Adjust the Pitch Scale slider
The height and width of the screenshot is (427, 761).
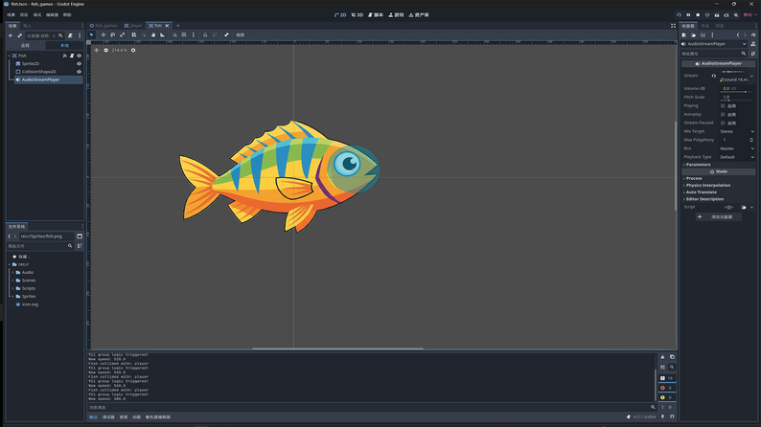[x=737, y=101]
